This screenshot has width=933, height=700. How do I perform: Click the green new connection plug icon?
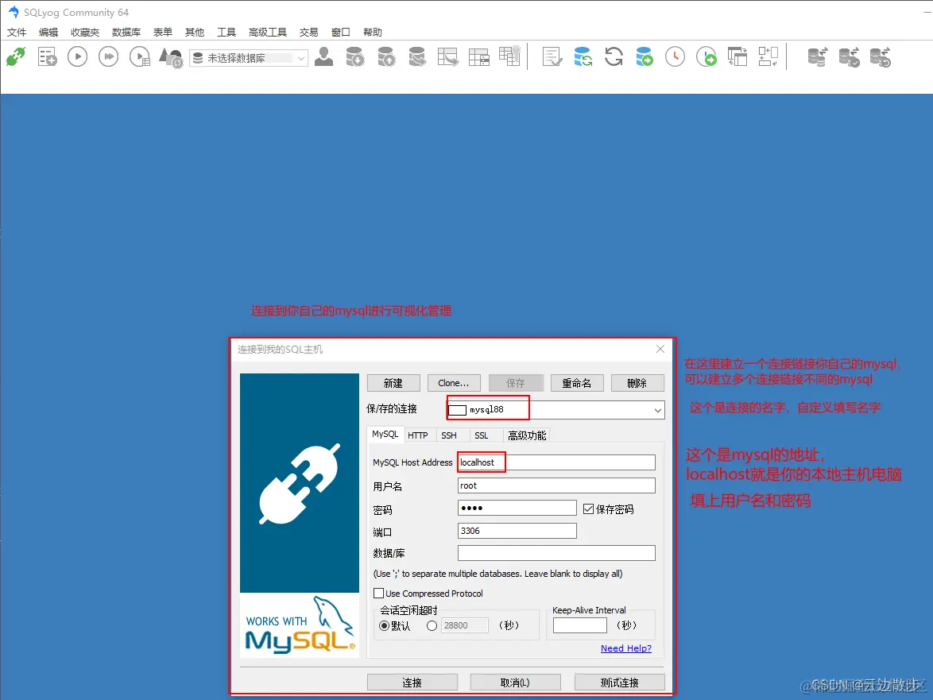[16, 57]
